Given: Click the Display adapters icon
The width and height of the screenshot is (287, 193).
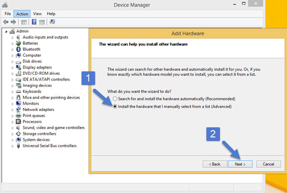Looking at the screenshot, I should click(18, 67).
